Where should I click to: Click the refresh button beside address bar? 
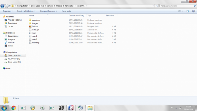[157, 6]
